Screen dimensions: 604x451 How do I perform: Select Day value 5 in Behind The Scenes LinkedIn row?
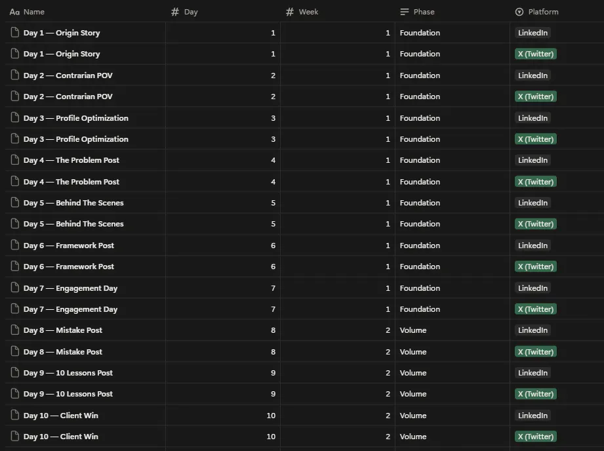(x=273, y=203)
